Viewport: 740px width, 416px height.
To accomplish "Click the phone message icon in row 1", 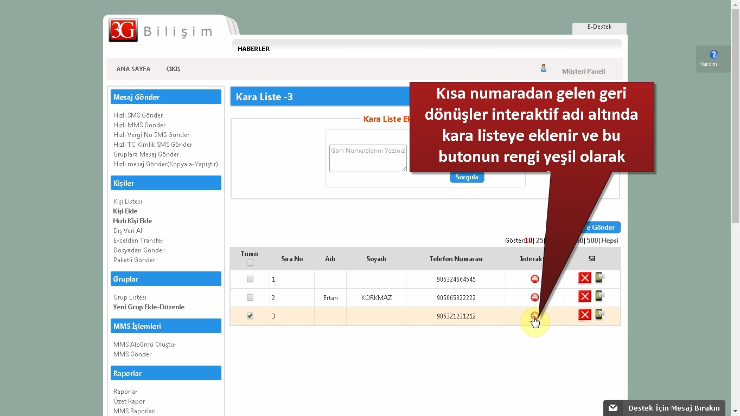I will (599, 278).
